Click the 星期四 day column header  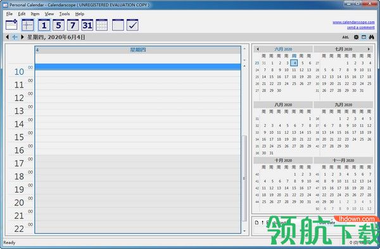137,50
